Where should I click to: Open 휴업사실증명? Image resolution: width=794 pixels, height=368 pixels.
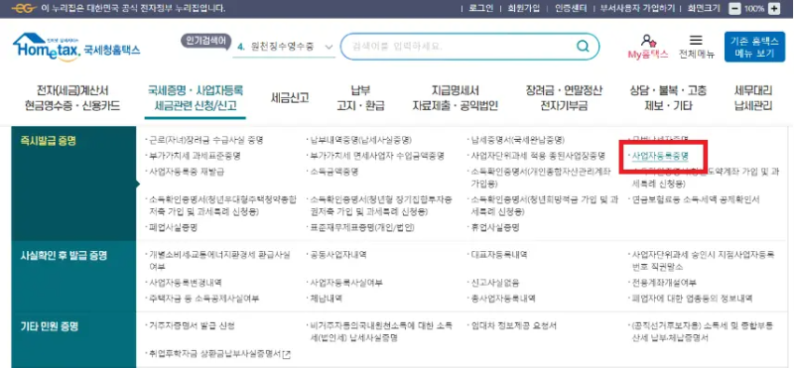pyautogui.click(x=495, y=228)
